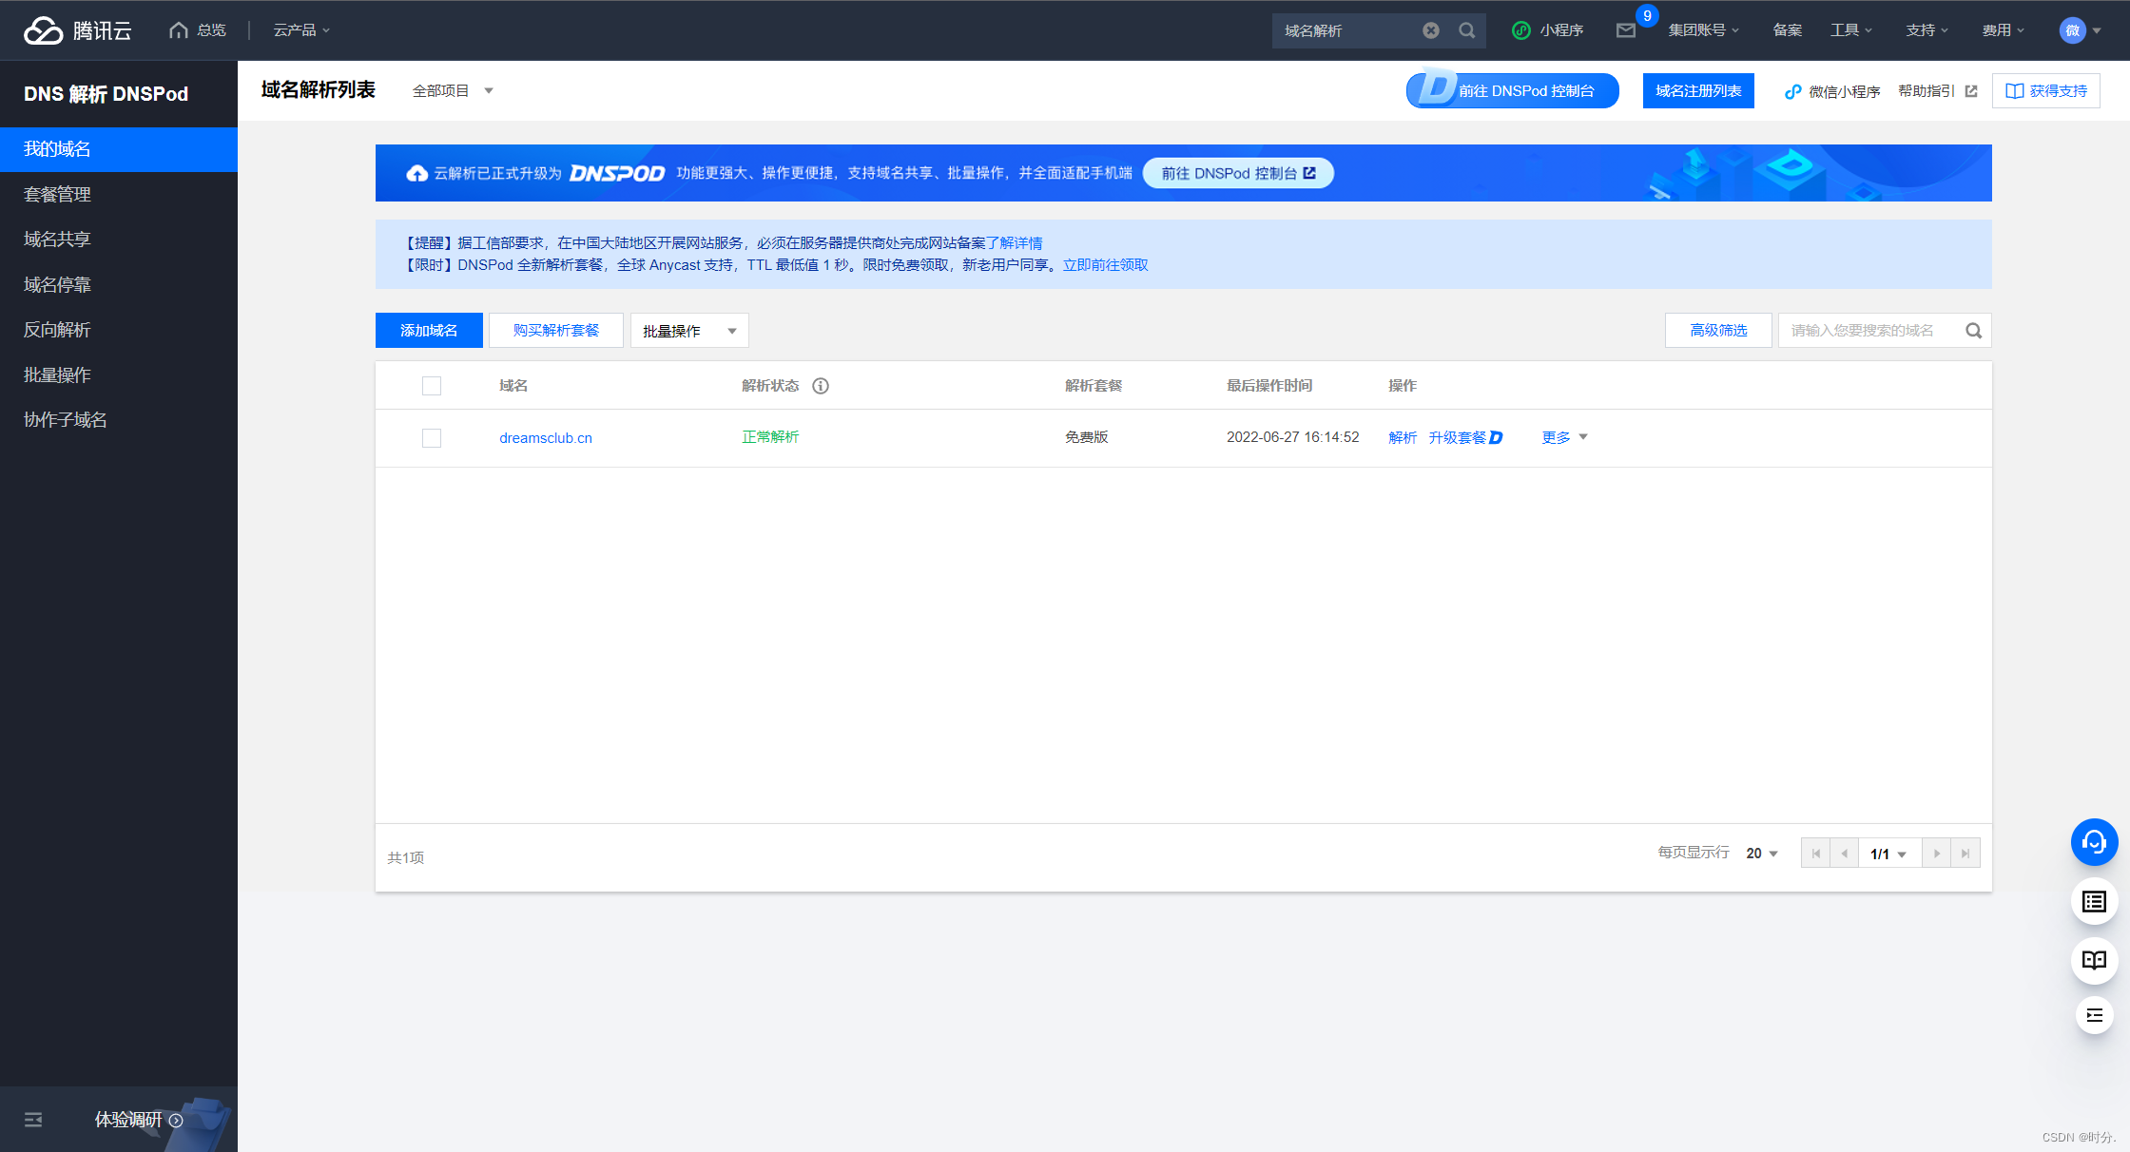Click the 购买解析套餐 button
Screen dimensions: 2130x1152
556,331
